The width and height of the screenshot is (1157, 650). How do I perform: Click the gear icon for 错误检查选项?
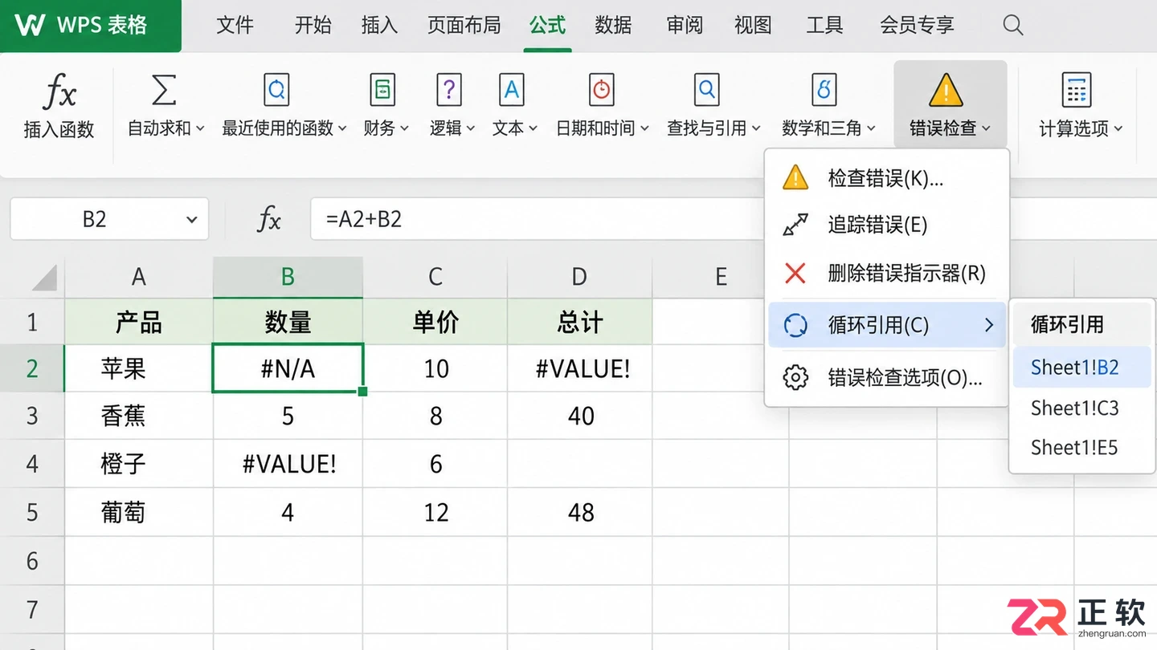point(795,377)
